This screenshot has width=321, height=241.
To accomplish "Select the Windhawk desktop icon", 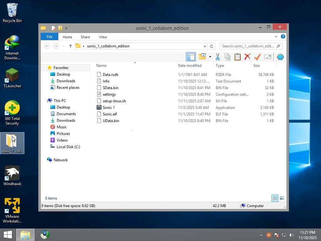I will coord(12,176).
